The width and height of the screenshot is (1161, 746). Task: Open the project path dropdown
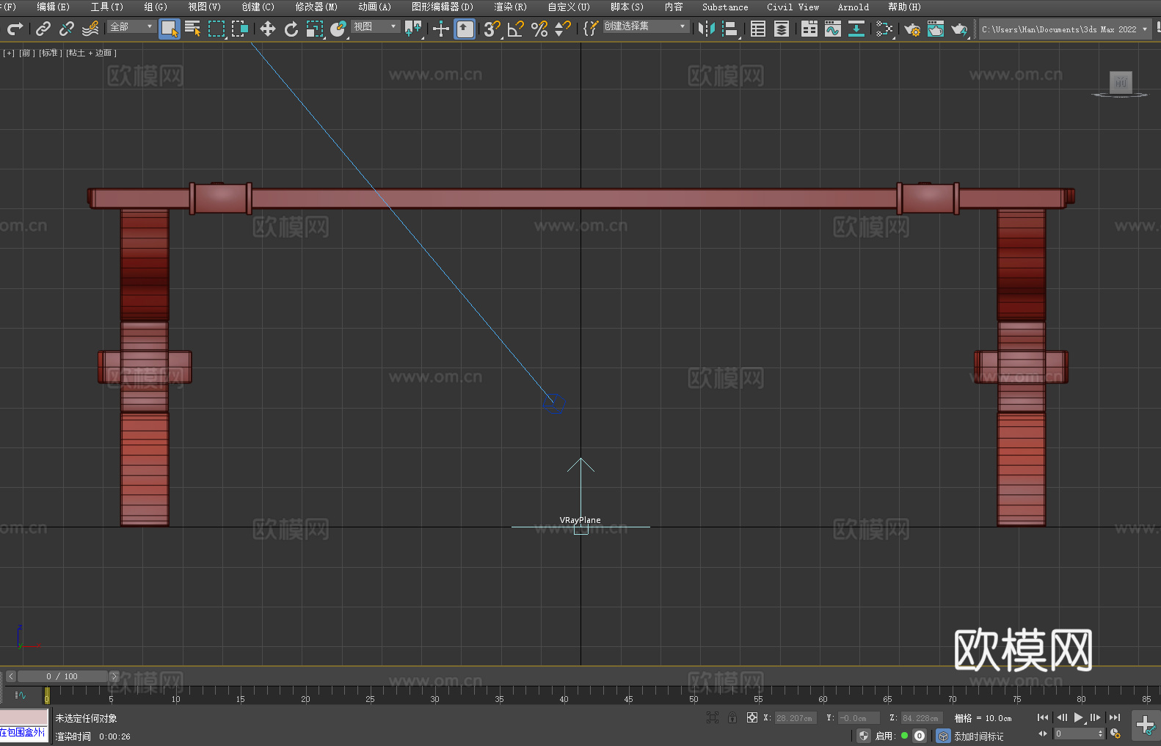[x=1064, y=29]
